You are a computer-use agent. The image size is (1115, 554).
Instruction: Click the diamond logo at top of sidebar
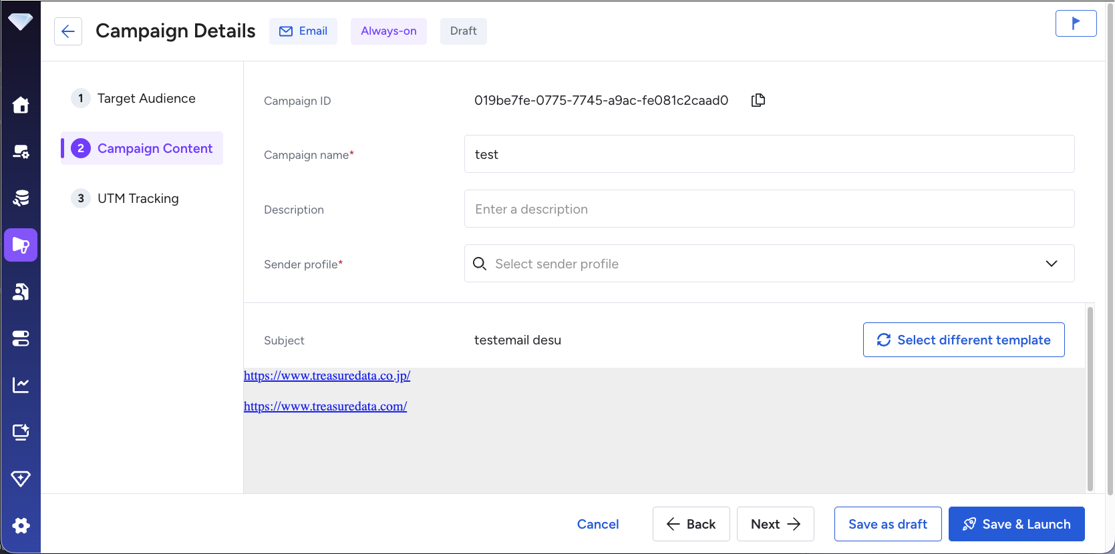(21, 21)
